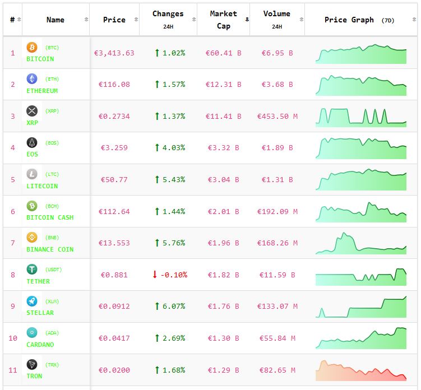Click the Price column header
This screenshot has width=421, height=390.
(114, 20)
